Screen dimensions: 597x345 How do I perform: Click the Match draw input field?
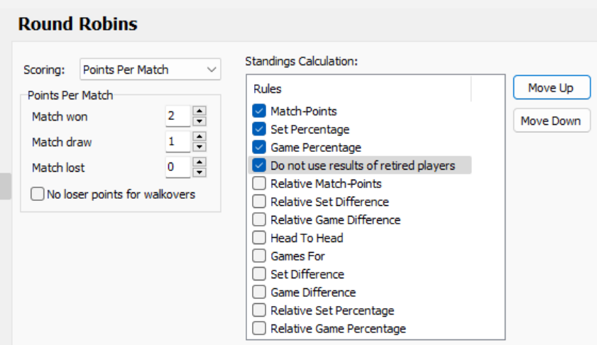[x=177, y=142]
